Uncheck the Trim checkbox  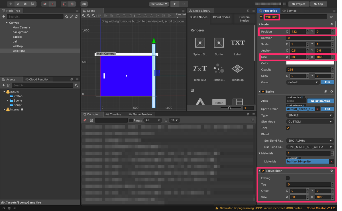(x=288, y=128)
